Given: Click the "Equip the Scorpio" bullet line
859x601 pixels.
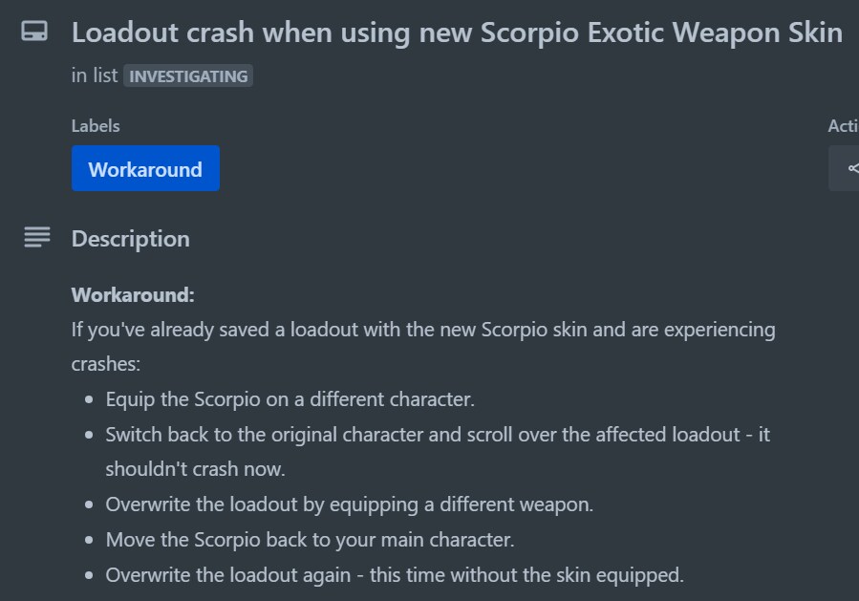Looking at the screenshot, I should click(290, 398).
